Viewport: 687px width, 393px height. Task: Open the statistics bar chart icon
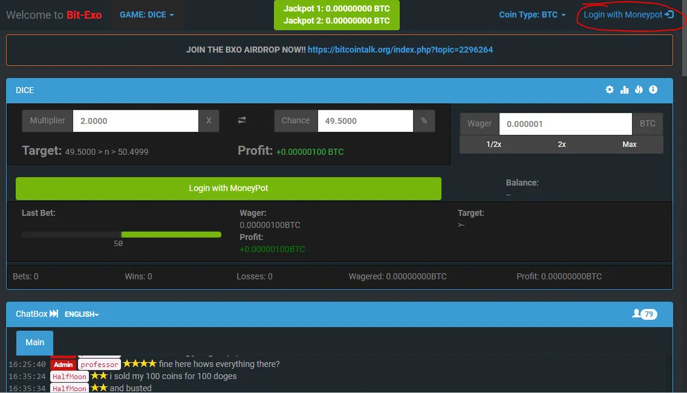tap(624, 89)
